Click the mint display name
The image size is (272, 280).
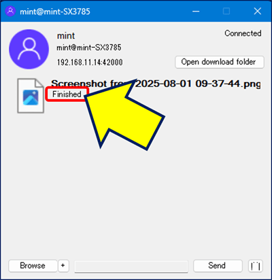pyautogui.click(x=66, y=36)
